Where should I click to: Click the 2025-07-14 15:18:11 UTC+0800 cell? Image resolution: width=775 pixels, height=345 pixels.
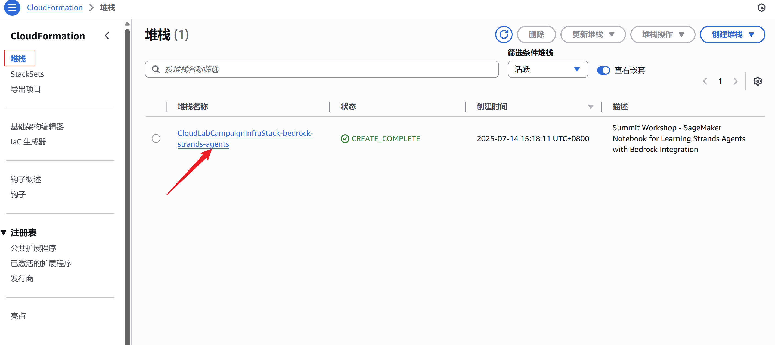pos(533,138)
